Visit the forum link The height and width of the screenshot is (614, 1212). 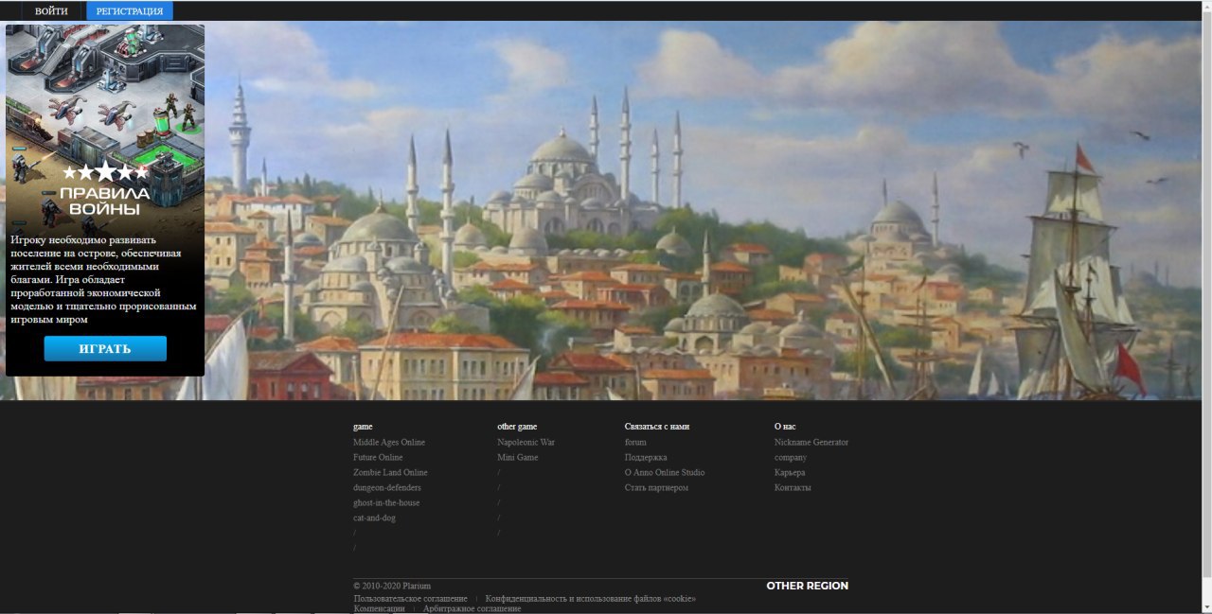[635, 442]
